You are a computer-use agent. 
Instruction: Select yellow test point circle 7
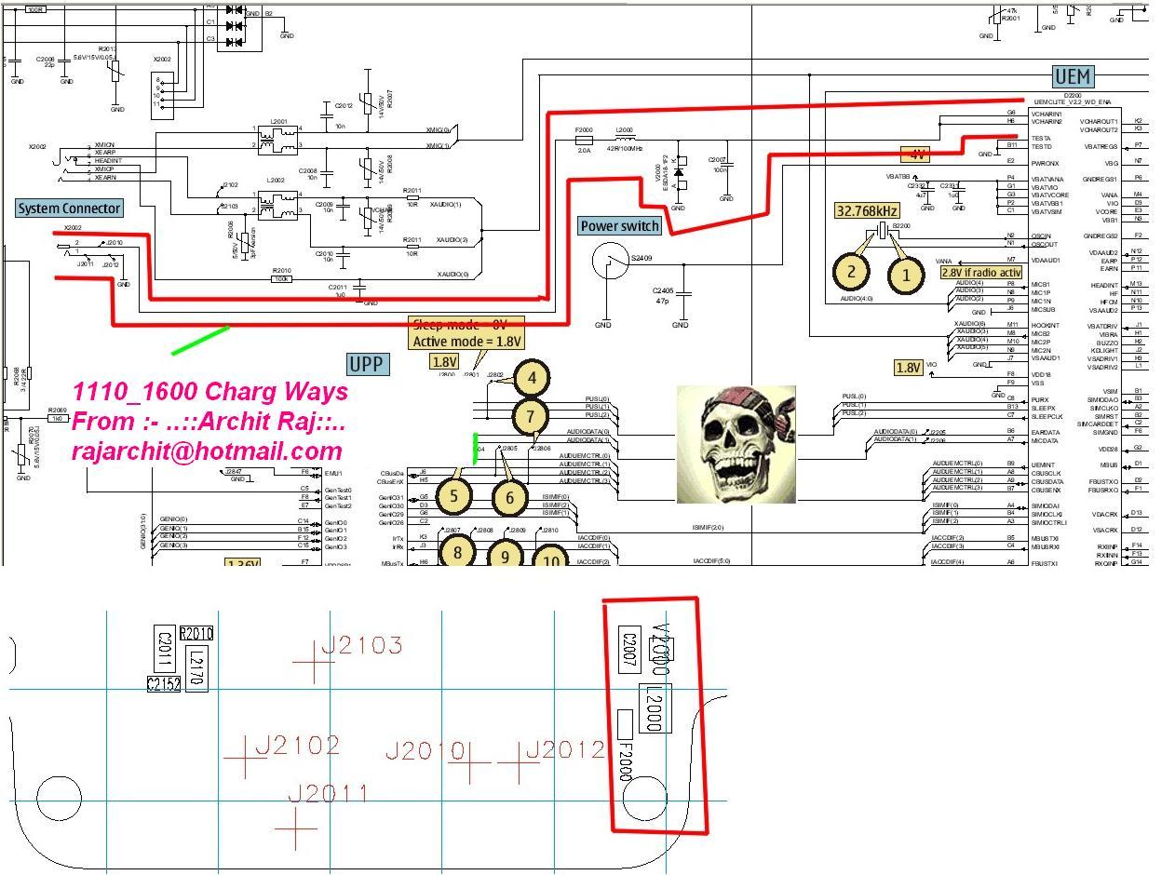pyautogui.click(x=531, y=415)
